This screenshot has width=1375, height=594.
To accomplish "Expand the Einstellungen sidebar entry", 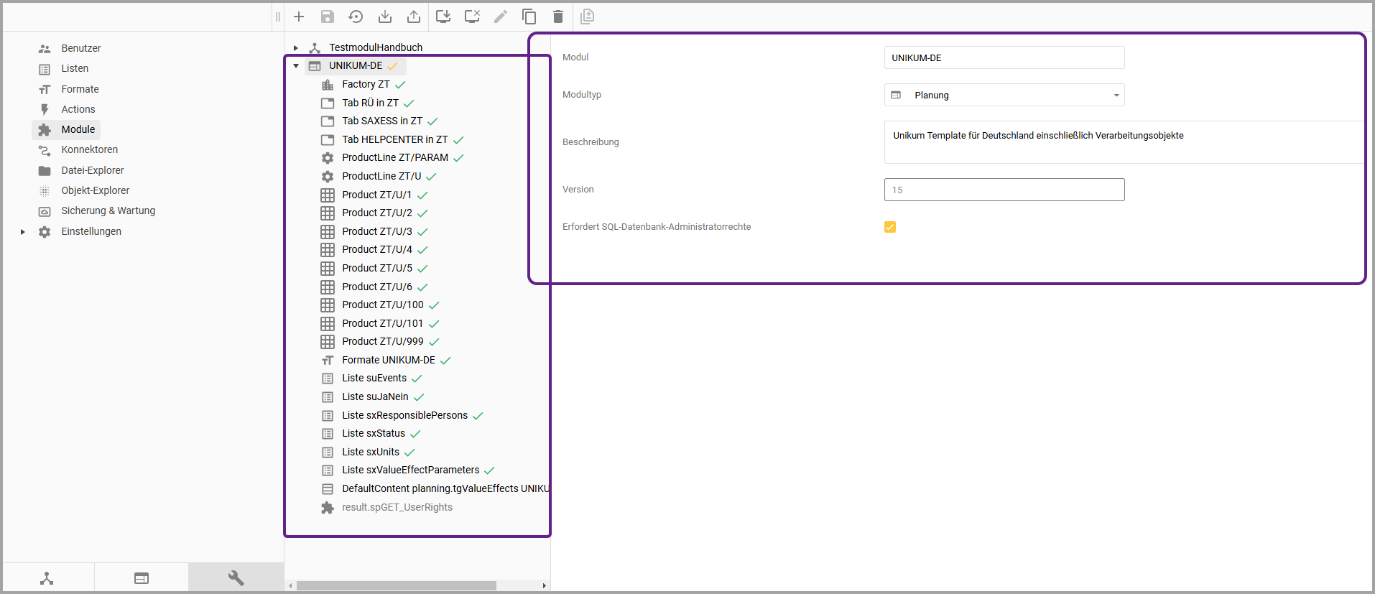I will point(23,232).
